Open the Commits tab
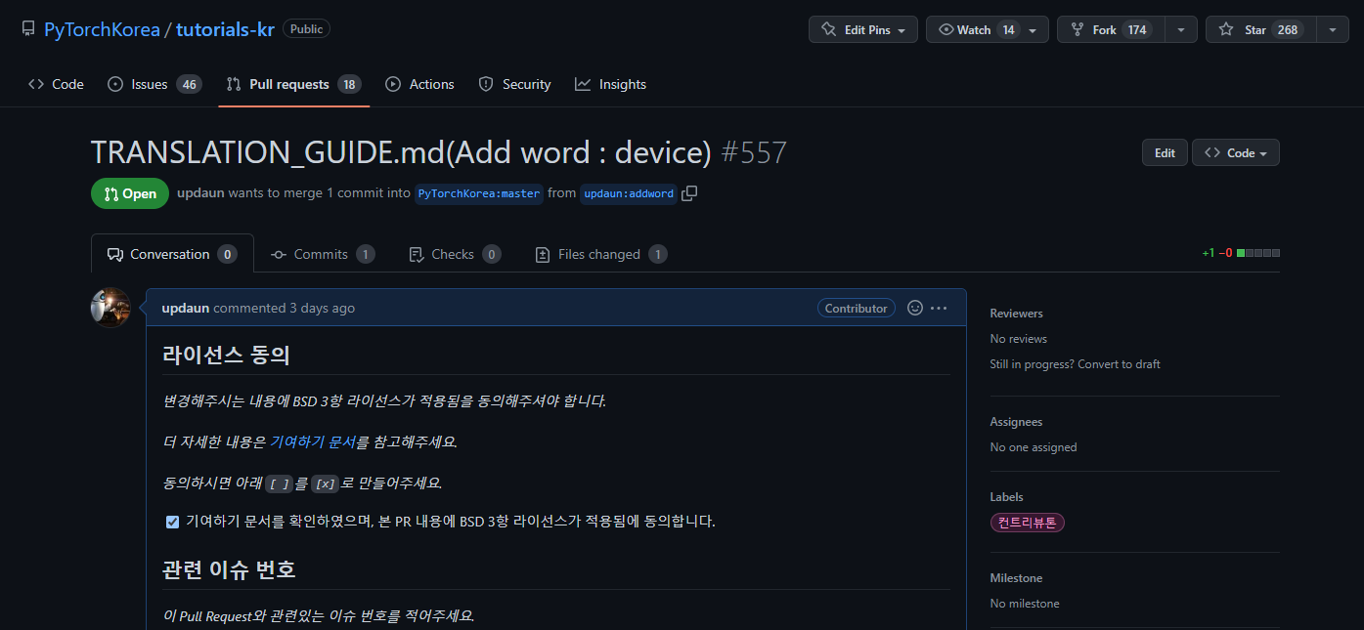 [323, 254]
